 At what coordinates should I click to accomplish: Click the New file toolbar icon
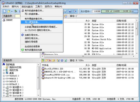coord(5,11)
